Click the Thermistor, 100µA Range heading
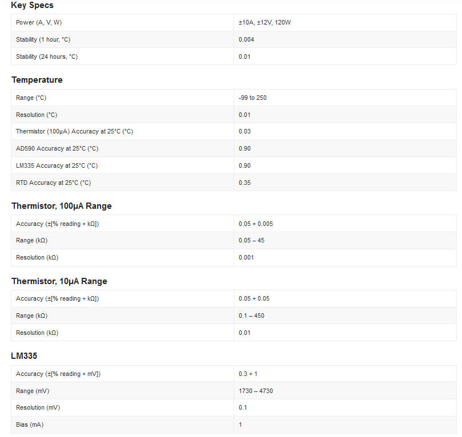Viewport: 462px width, 437px height. pyautogui.click(x=62, y=206)
